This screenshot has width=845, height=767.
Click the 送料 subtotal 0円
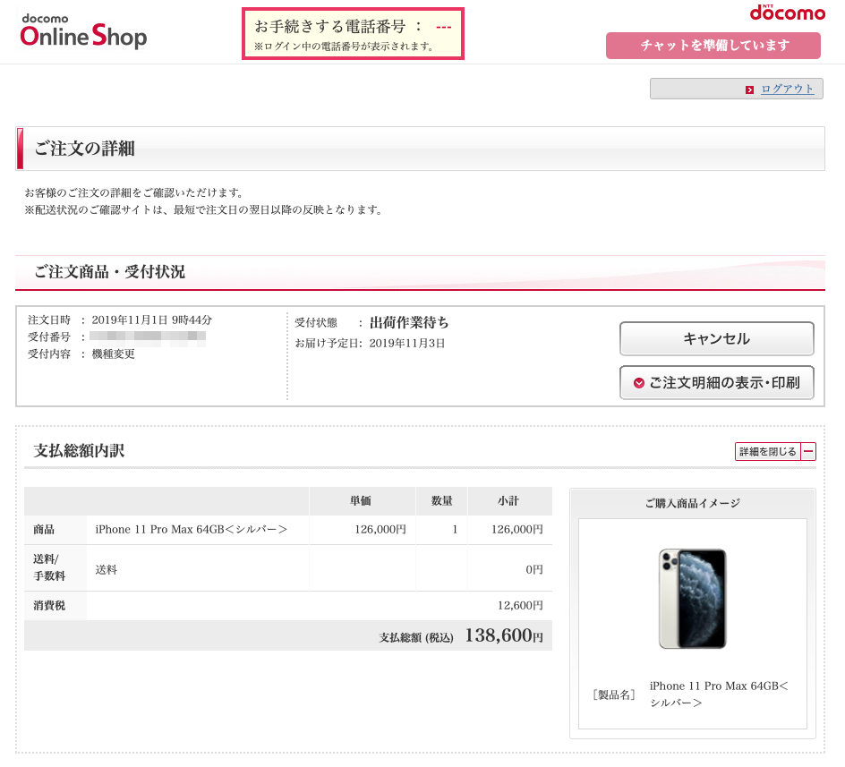pyautogui.click(x=534, y=570)
